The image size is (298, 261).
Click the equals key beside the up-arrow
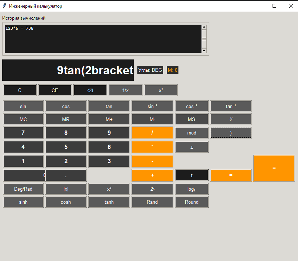tap(231, 175)
